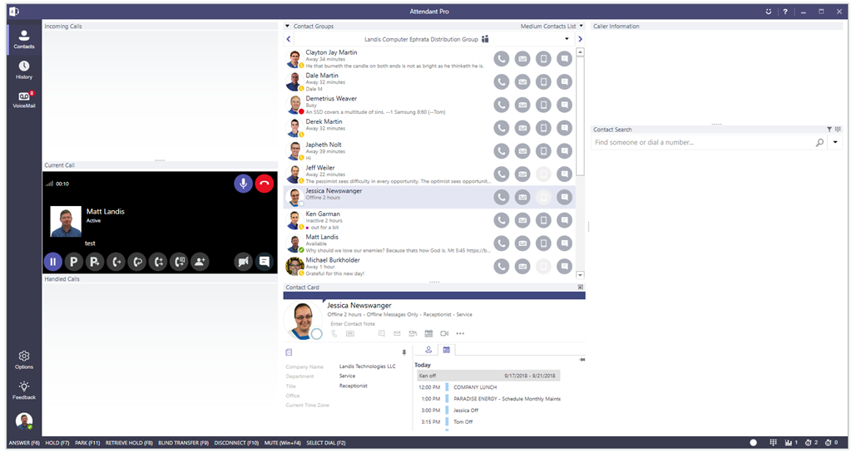This screenshot has height=452, width=852.
Task: Click the signed-in user avatar in sidebar
Action: (x=24, y=420)
